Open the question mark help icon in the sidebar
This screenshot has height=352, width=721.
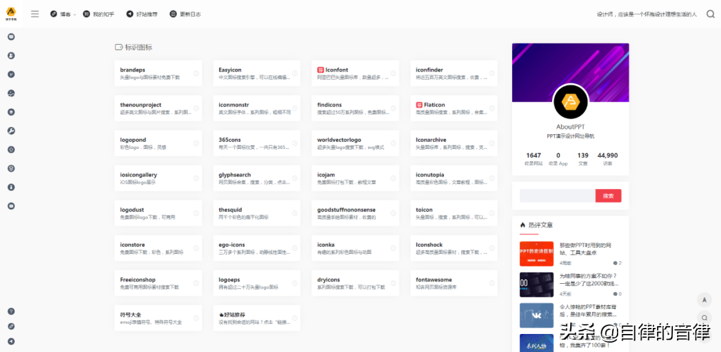11,311
